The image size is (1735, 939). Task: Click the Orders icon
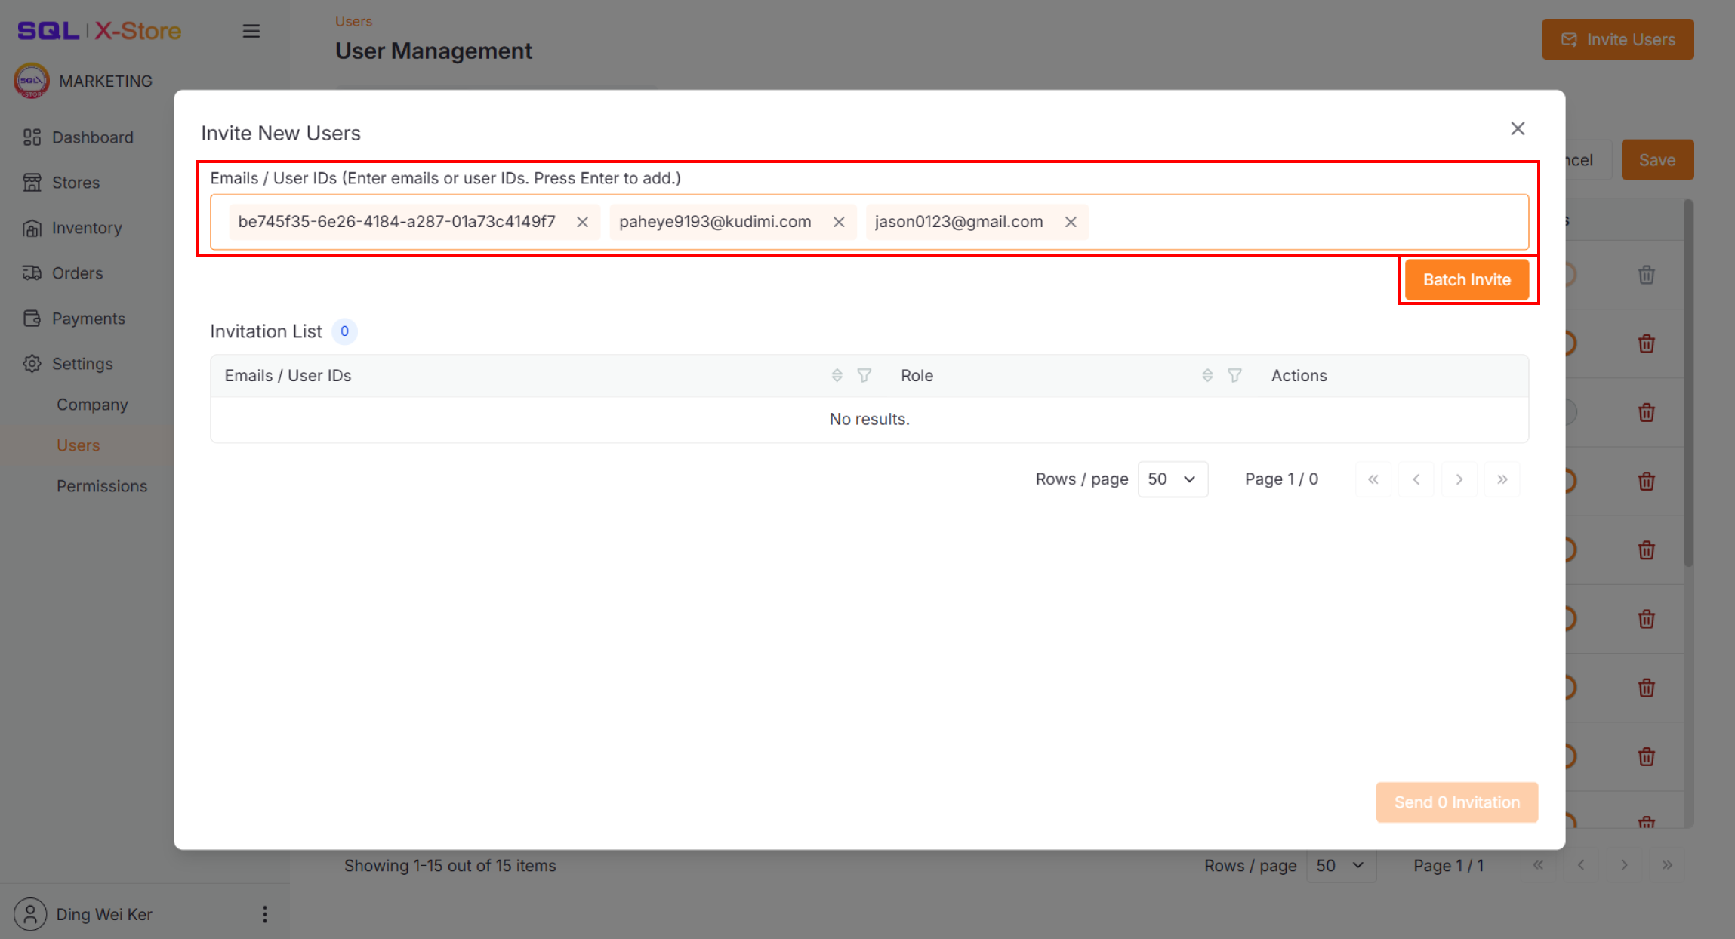[32, 272]
